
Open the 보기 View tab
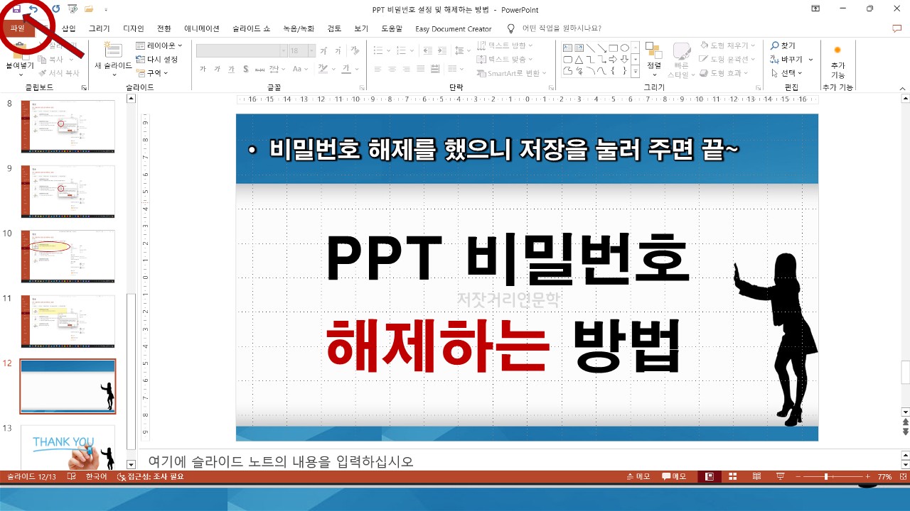[361, 28]
